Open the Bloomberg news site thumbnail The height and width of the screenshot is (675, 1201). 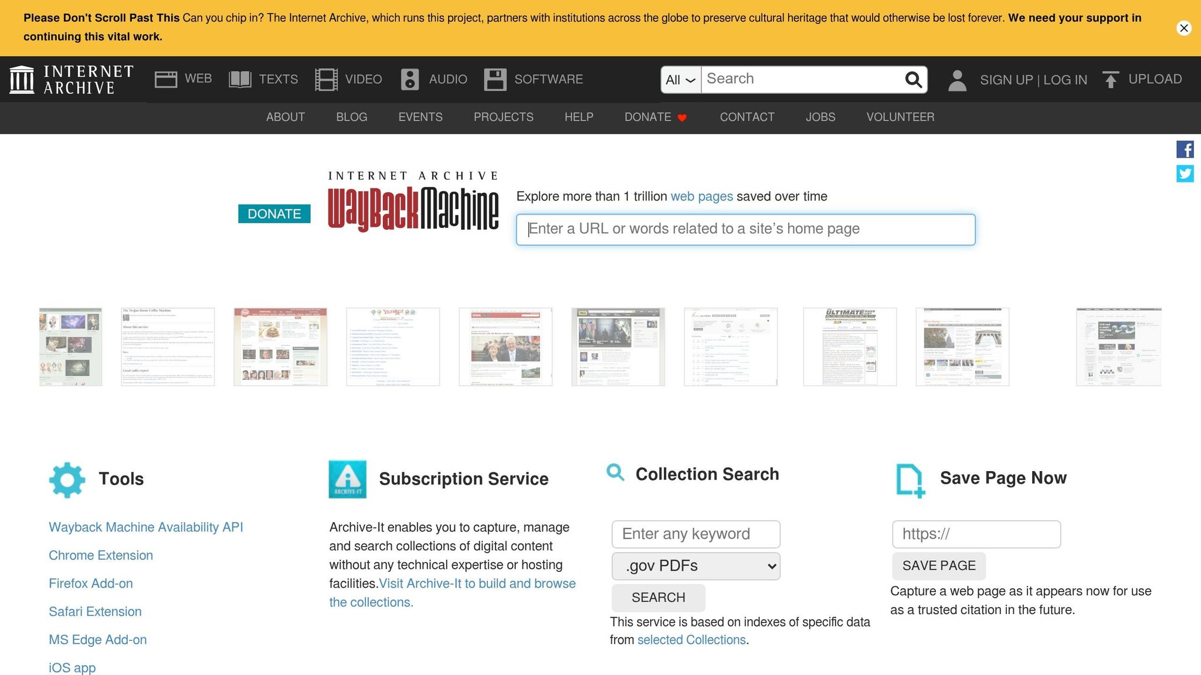coord(962,347)
